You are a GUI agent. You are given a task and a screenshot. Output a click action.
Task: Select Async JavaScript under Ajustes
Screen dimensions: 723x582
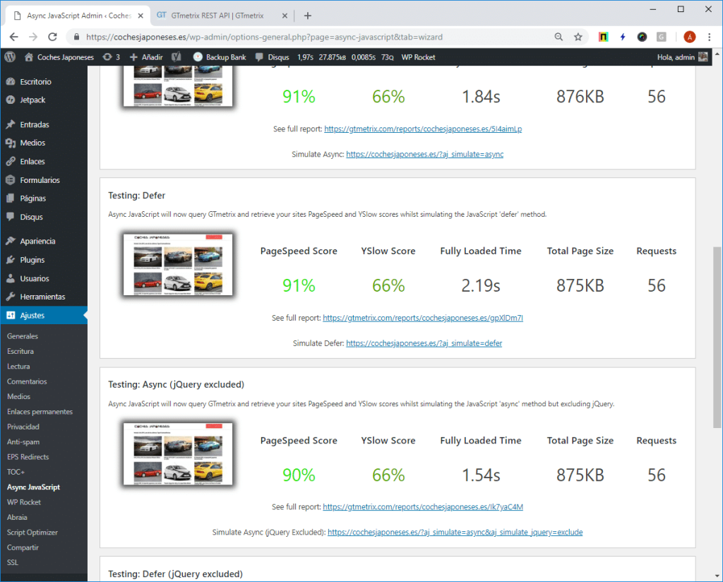pos(32,487)
